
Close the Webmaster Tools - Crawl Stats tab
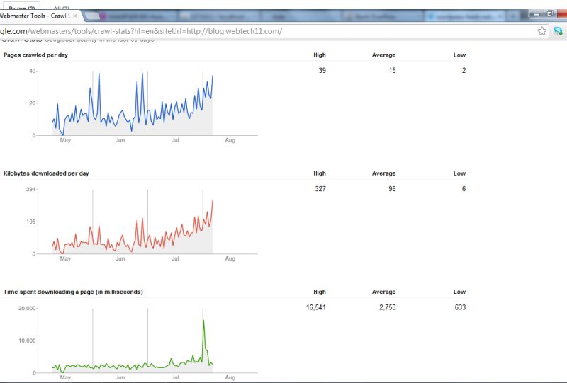pos(75,16)
